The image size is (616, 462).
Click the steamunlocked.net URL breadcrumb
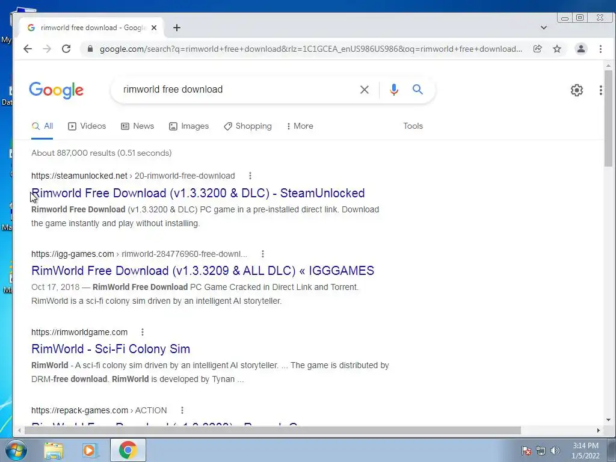133,176
